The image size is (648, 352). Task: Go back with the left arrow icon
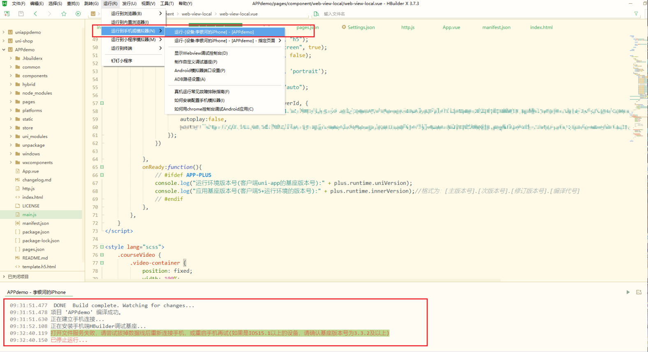pyautogui.click(x=35, y=14)
